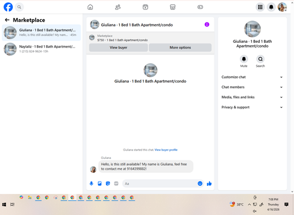Open the Facebook logo home link
Image resolution: width=294 pixels, height=215 pixels.
(x=8, y=7)
